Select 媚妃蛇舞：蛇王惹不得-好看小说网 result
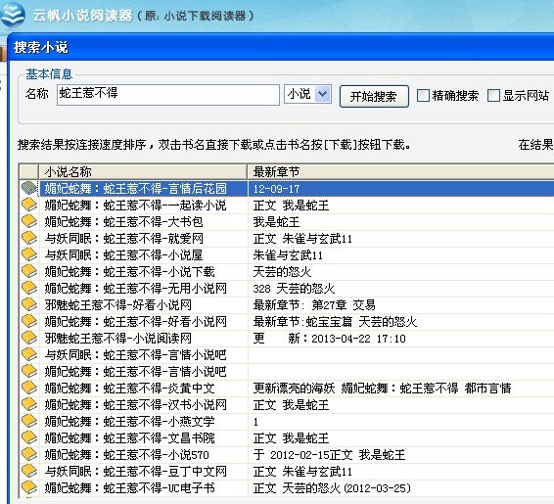Viewport: 554px width, 504px height. [136, 321]
